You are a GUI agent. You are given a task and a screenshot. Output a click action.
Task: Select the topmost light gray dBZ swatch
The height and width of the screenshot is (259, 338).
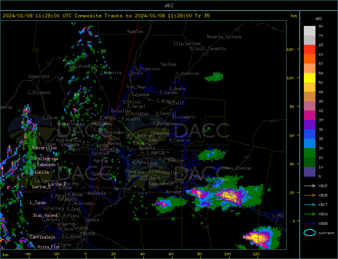(309, 31)
